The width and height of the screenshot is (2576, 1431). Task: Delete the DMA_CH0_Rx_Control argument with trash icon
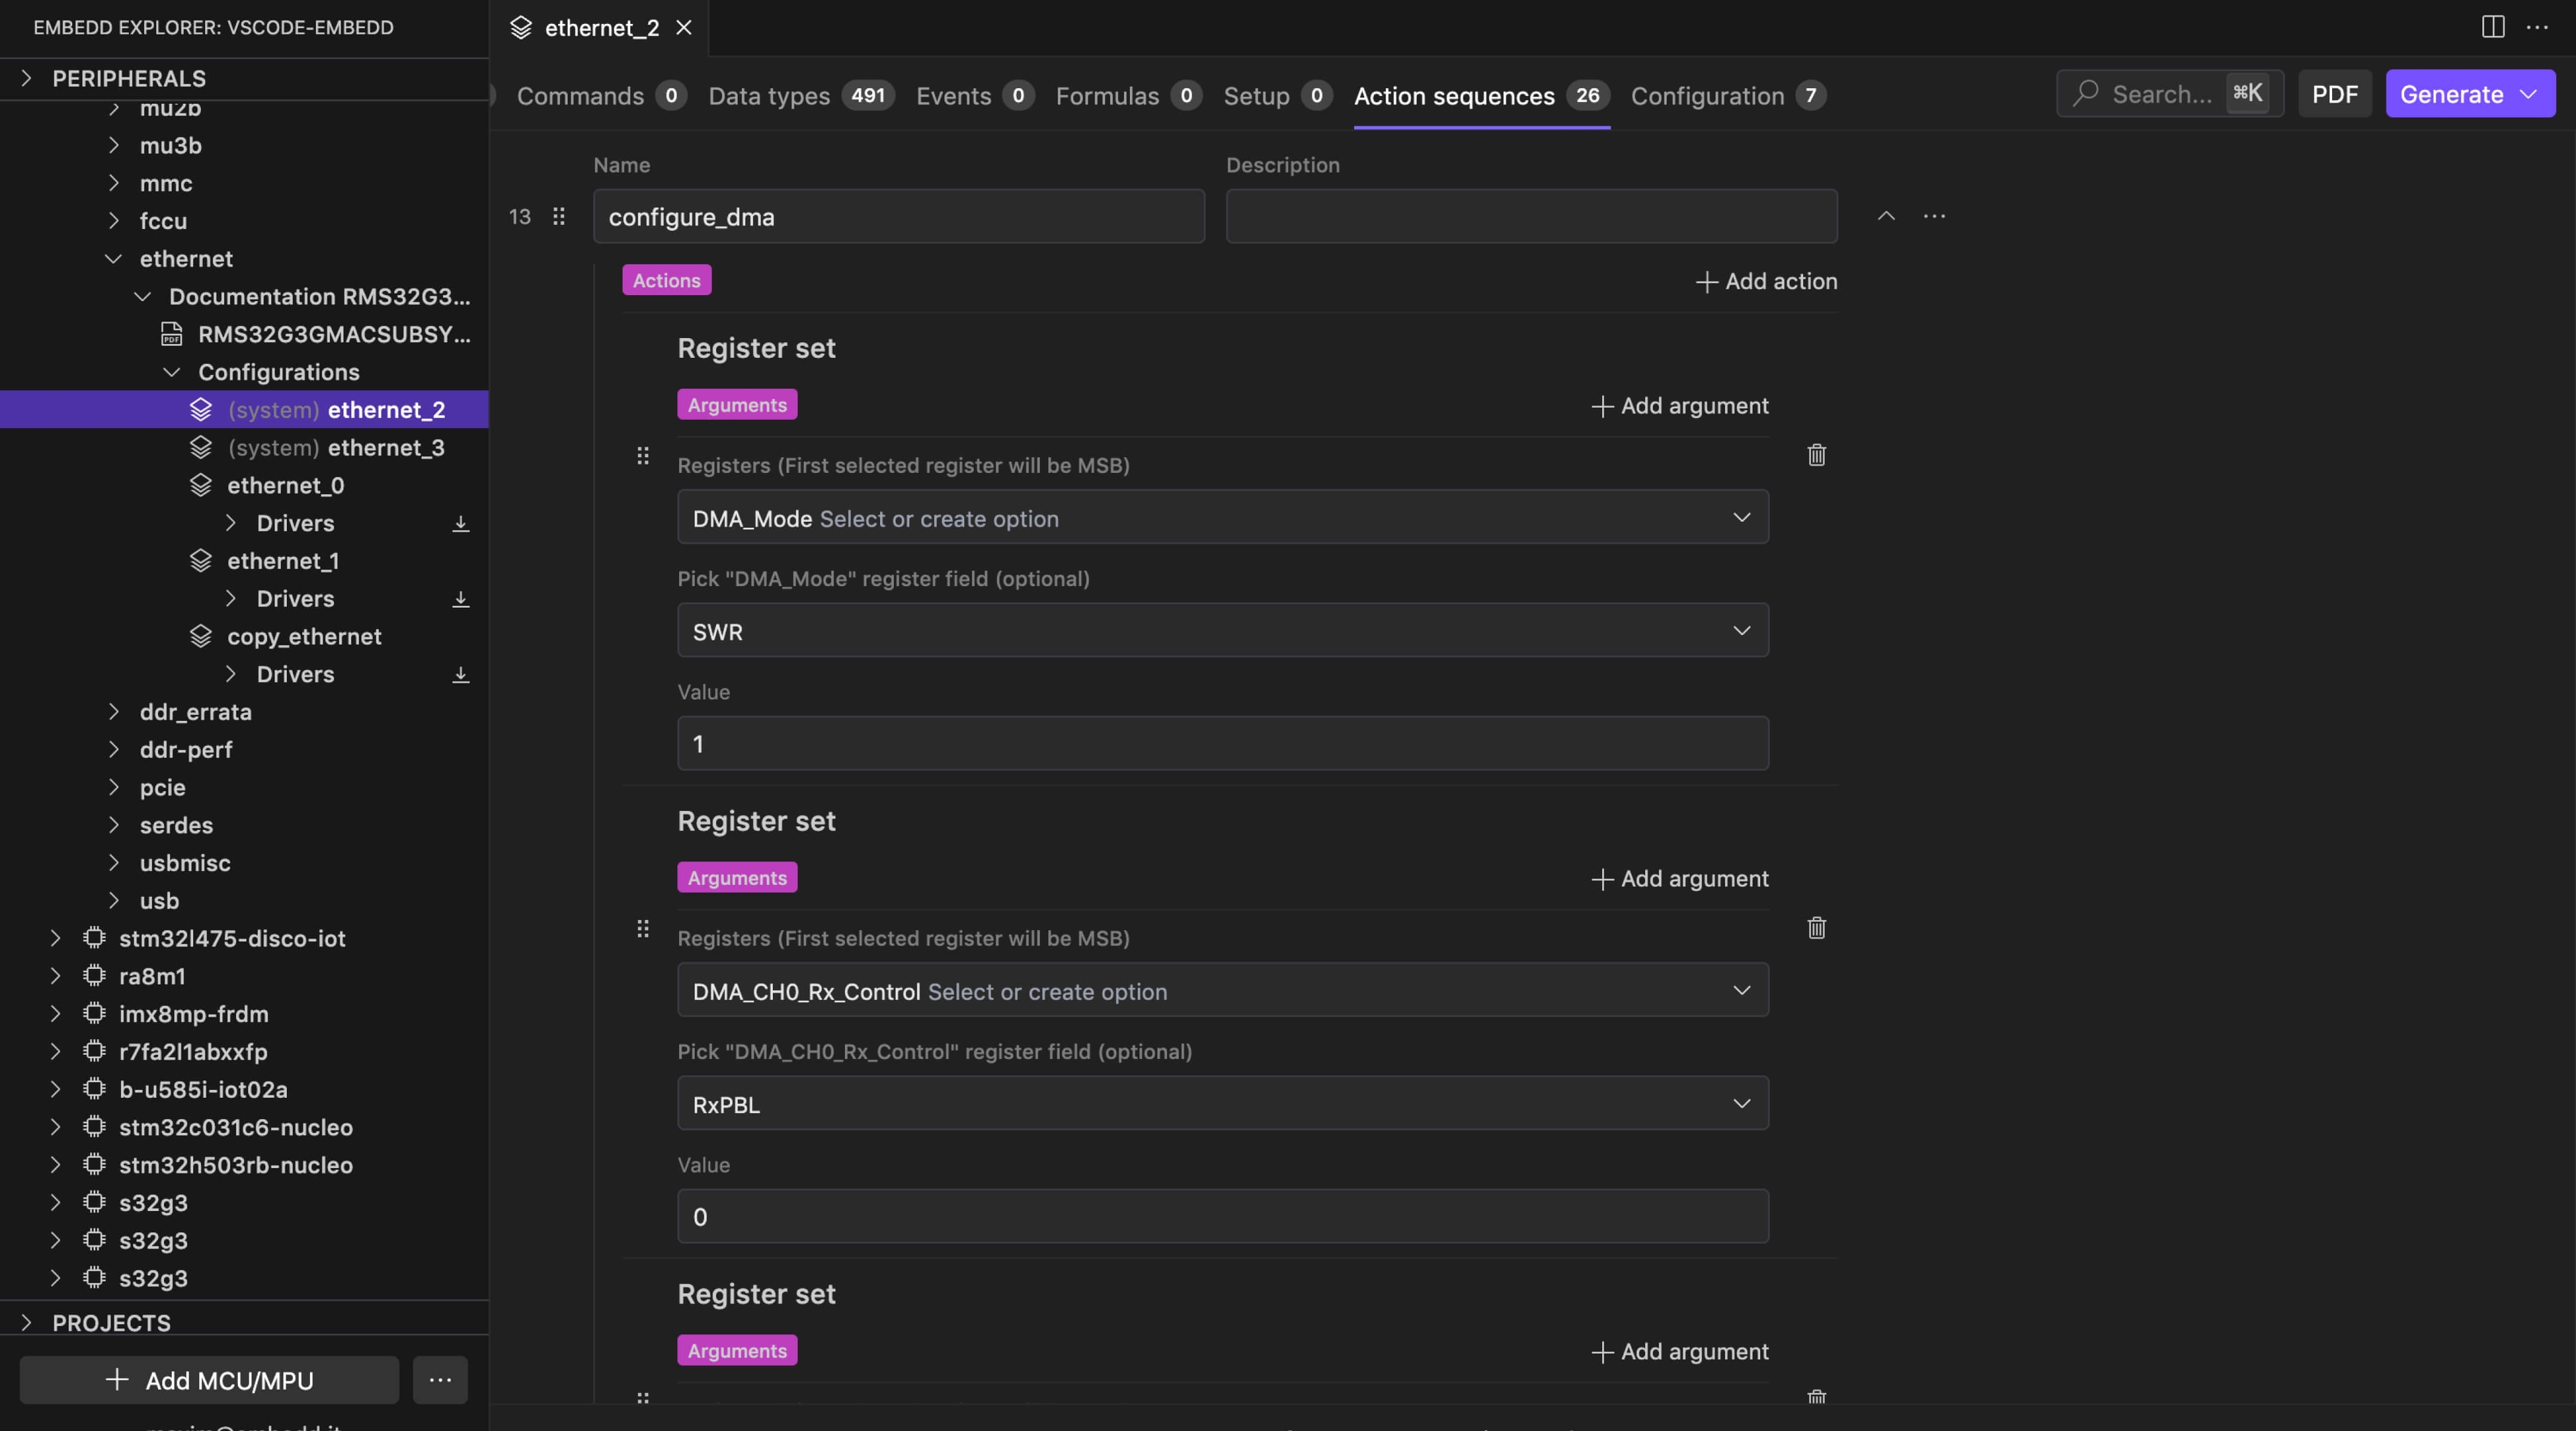click(x=1816, y=928)
